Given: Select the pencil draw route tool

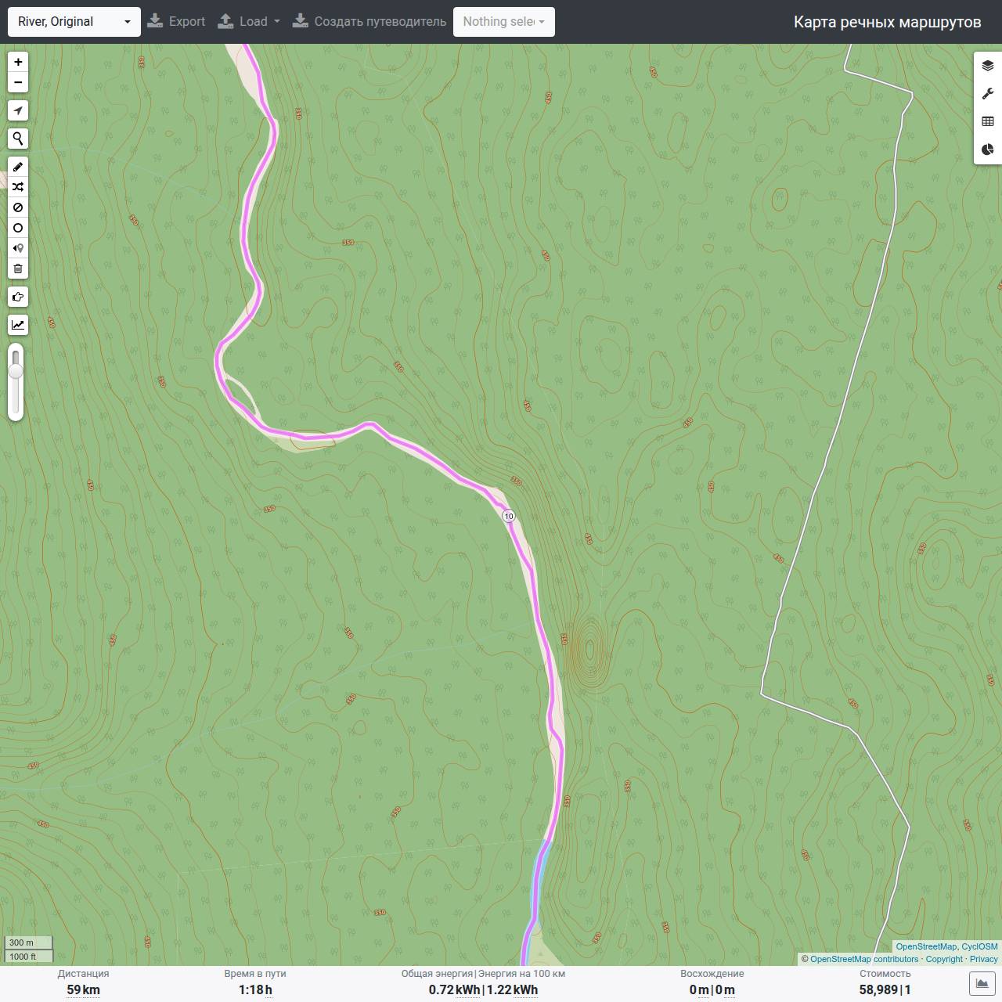Looking at the screenshot, I should click(18, 167).
